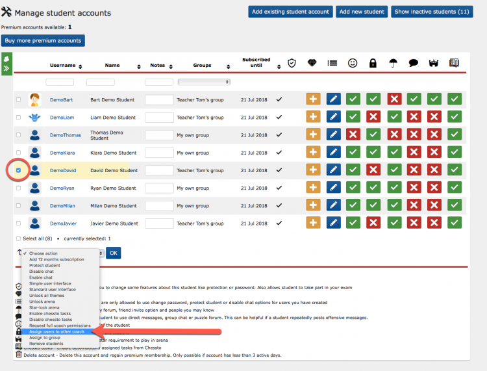Uncheck the checkbox for DemoDavid
Screen dimensions: 487x371
[19, 170]
